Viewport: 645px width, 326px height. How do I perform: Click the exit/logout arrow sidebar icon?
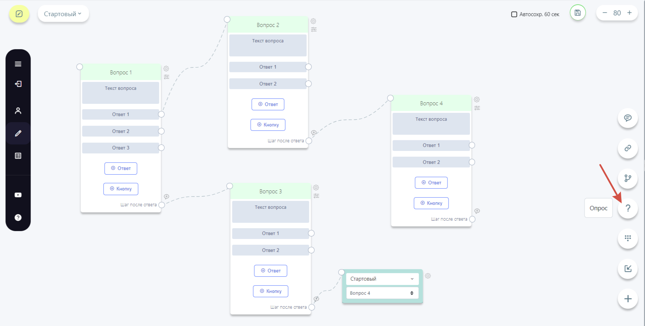click(x=18, y=84)
